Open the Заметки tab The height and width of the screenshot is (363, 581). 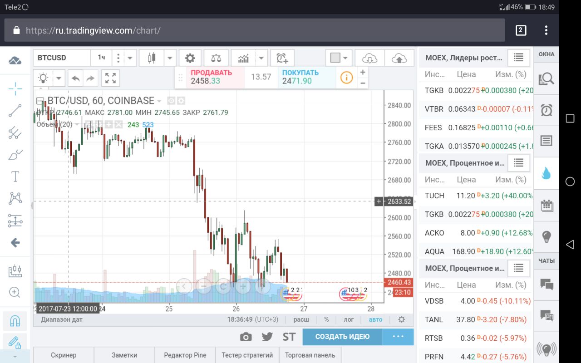[x=124, y=355]
